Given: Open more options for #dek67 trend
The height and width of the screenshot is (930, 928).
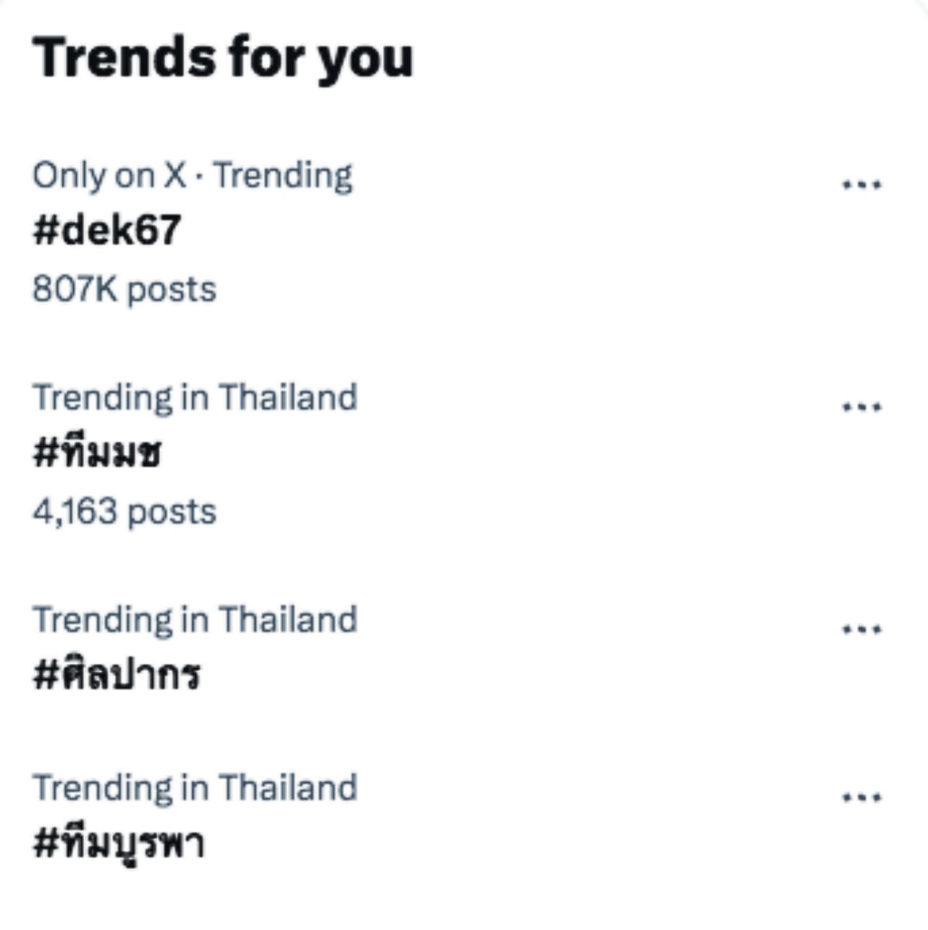Looking at the screenshot, I should click(861, 184).
